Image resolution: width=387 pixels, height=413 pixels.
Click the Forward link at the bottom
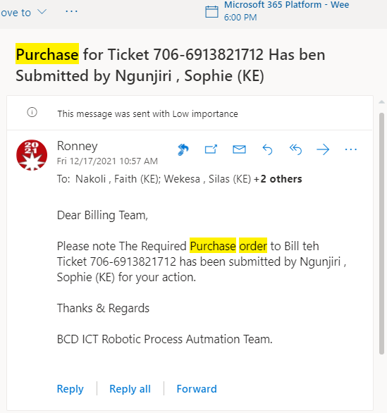[197, 389]
